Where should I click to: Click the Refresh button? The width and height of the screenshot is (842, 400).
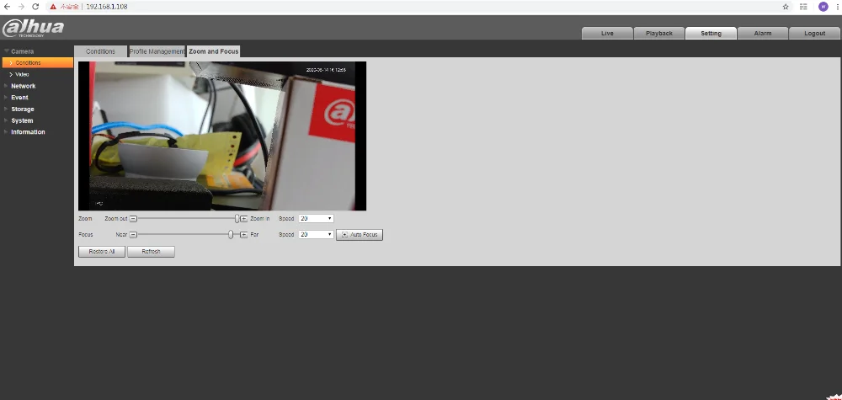point(151,252)
